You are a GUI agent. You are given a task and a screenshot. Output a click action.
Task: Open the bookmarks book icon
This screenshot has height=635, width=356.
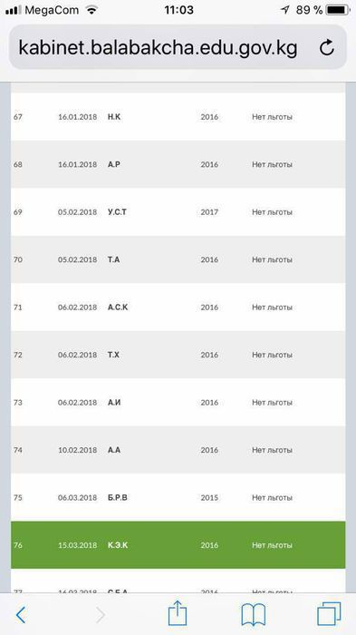coord(254,614)
